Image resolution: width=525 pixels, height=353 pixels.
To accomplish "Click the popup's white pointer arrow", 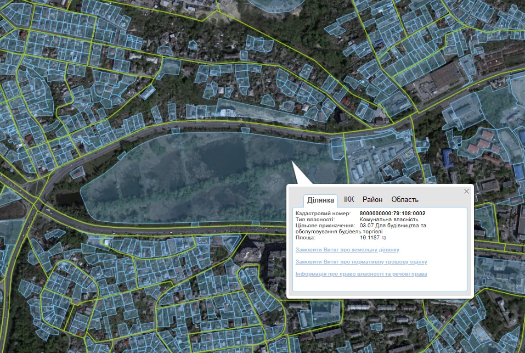I will tap(300, 175).
